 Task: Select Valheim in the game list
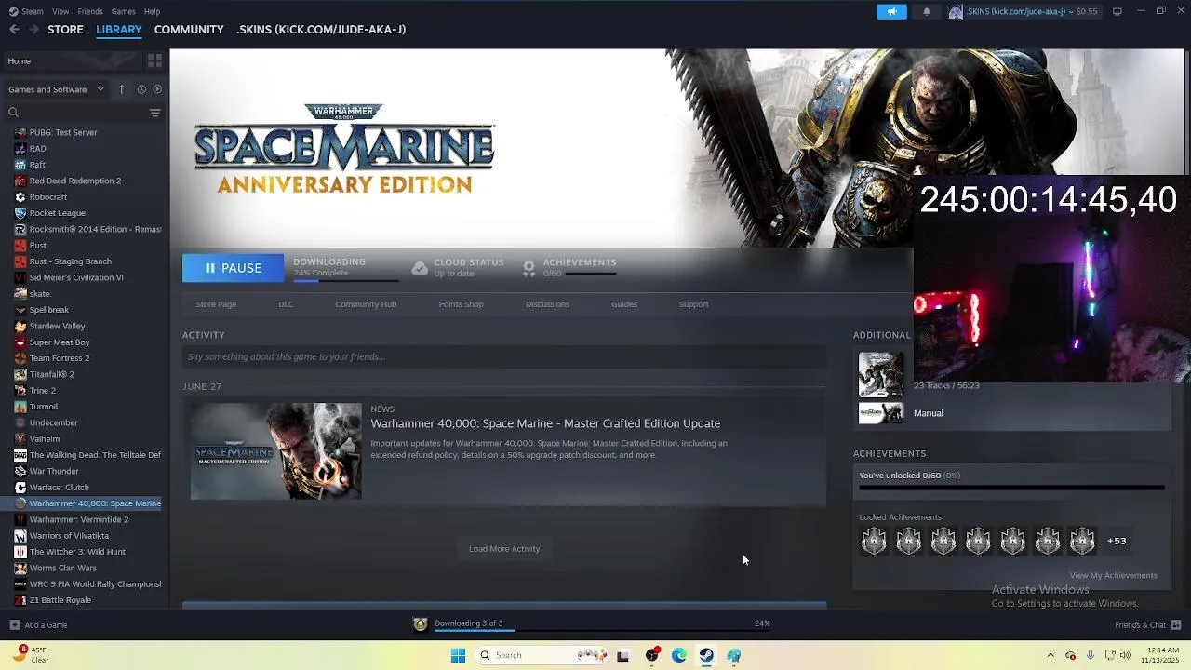(x=45, y=439)
